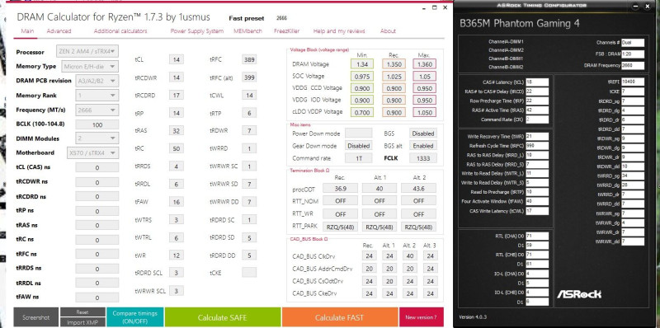Click DRAM Frequency field in ASRock window
Screen dimensions: 660x328
633,66
